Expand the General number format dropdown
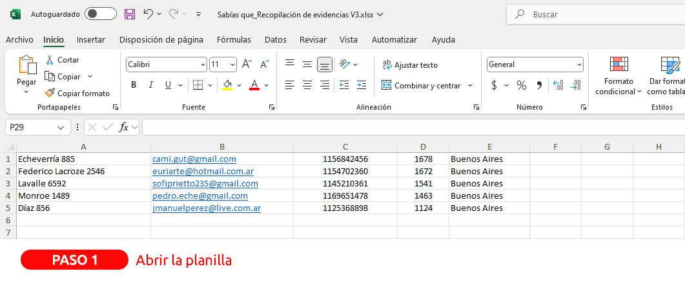Viewport: 685px width, 289px height. click(x=579, y=65)
